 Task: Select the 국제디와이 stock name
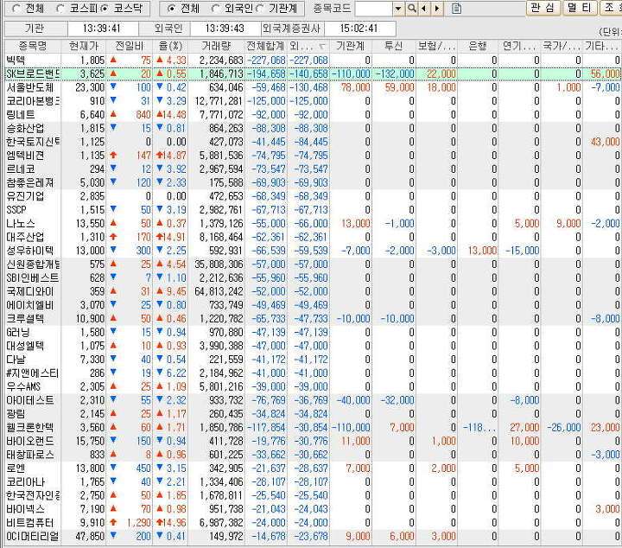click(x=29, y=291)
